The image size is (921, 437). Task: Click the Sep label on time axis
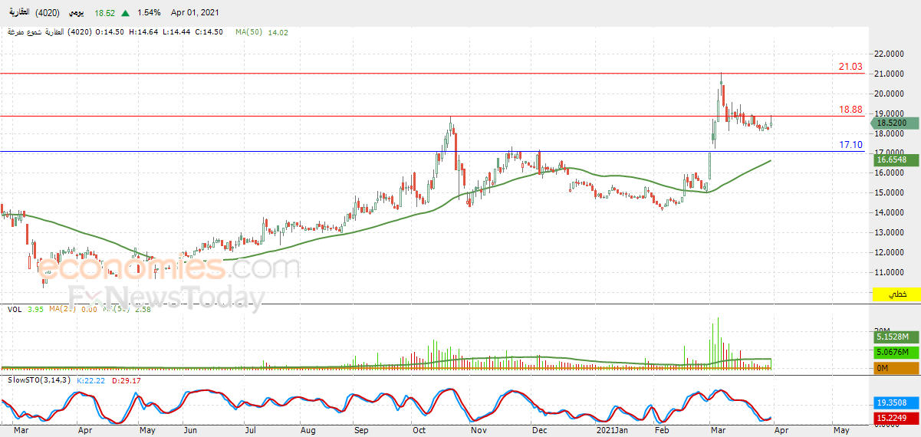[x=361, y=431]
